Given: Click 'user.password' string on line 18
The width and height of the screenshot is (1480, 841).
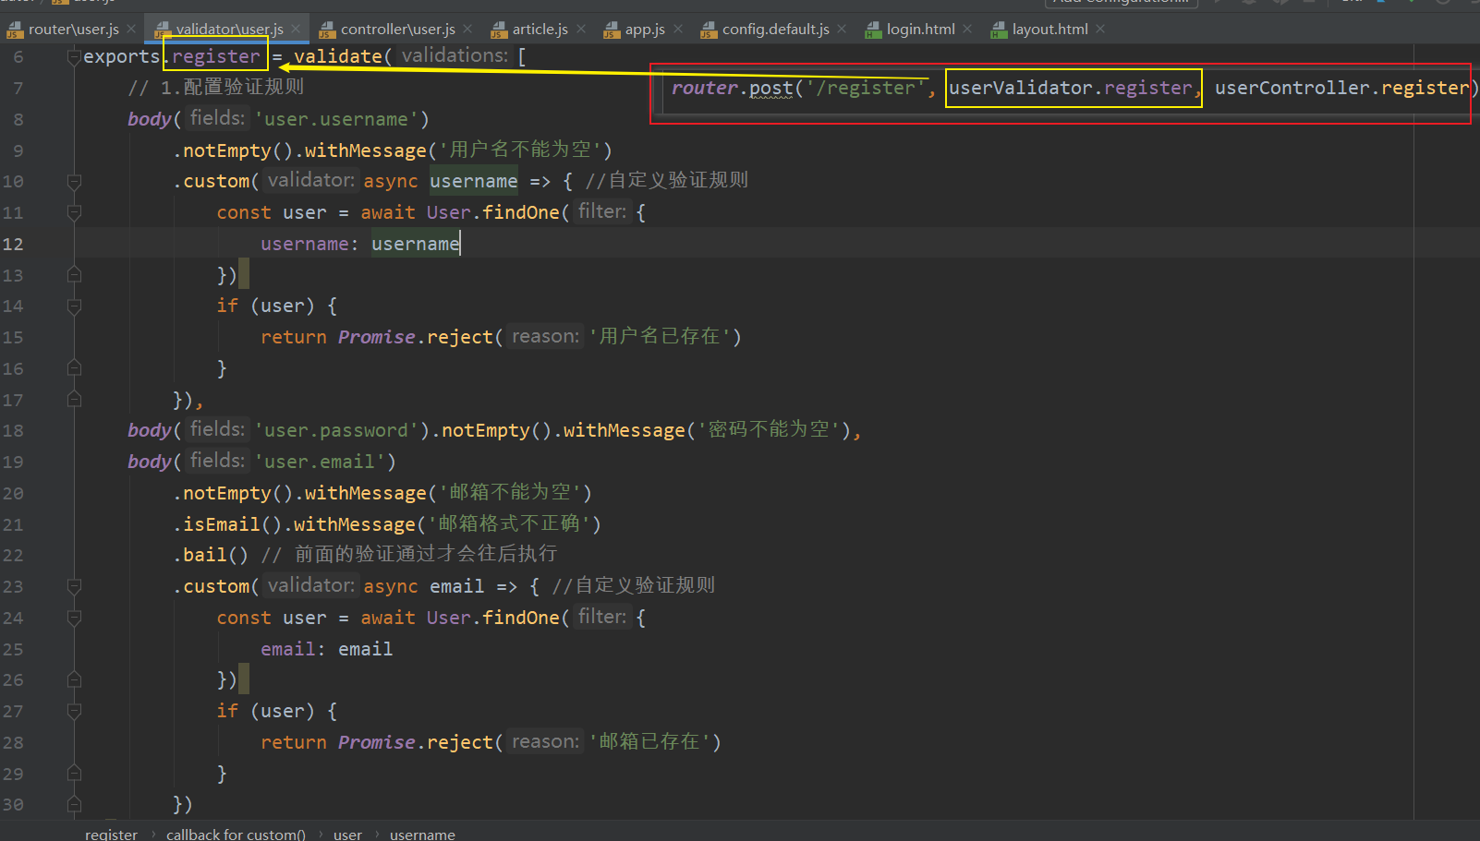Looking at the screenshot, I should point(336,431).
